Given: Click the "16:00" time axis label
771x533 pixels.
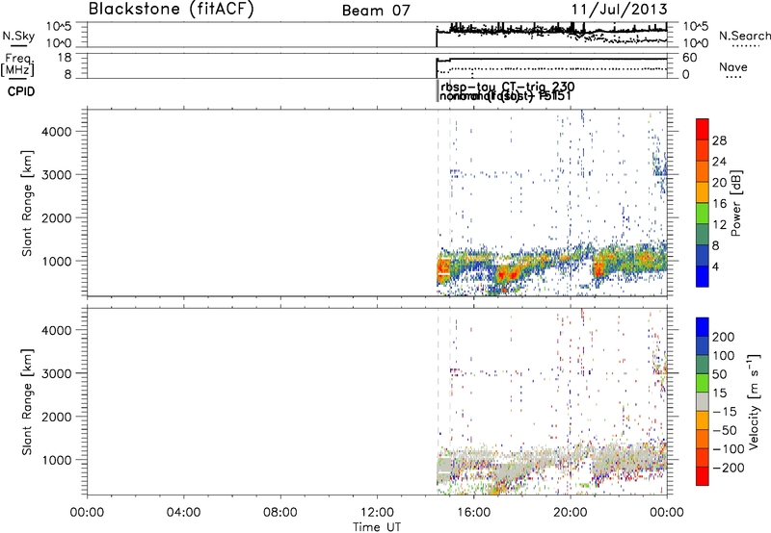Looking at the screenshot, I should click(x=473, y=513).
